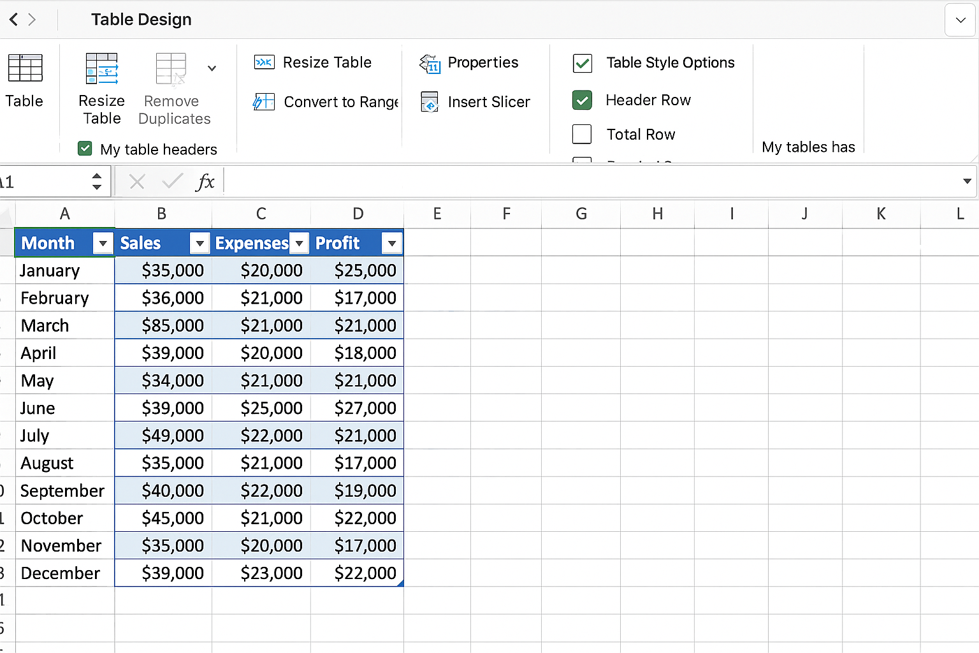Collapse the ribbon with the top-right chevron
This screenshot has height=653, width=979.
click(961, 20)
